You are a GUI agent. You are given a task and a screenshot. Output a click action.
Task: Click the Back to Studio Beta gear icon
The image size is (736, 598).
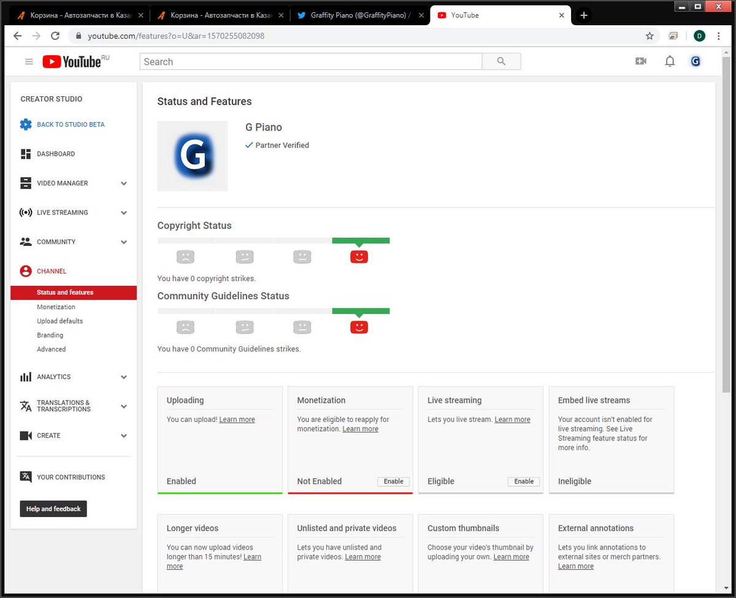click(26, 125)
